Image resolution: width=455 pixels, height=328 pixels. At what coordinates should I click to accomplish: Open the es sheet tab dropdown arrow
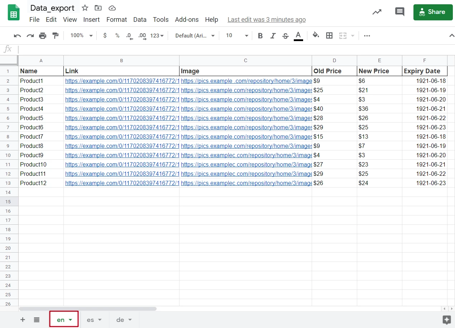pos(100,320)
